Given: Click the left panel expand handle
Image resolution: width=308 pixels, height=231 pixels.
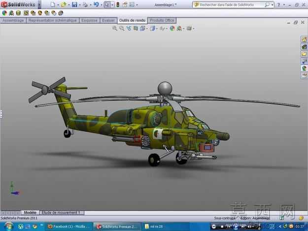Looking at the screenshot, I should tap(1, 114).
